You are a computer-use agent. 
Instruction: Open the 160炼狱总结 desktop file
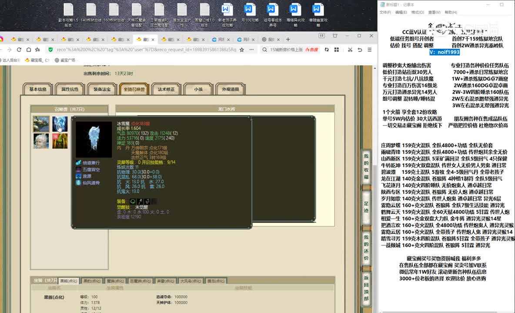114,13
